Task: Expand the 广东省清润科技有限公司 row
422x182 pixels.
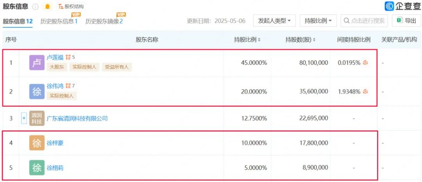Action: (24, 118)
